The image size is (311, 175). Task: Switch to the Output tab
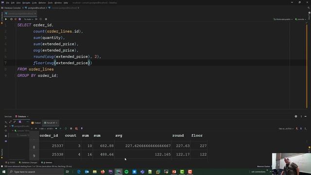(x=36, y=123)
